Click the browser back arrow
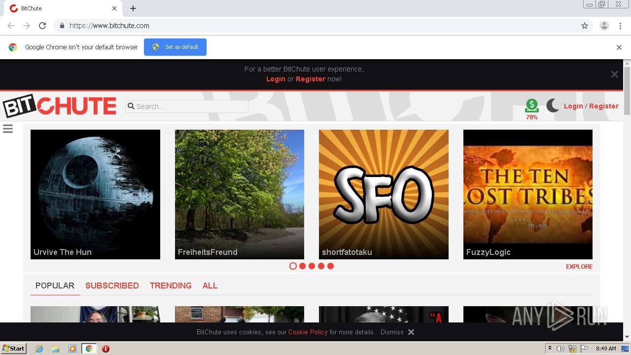This screenshot has height=355, width=631. pos(11,26)
